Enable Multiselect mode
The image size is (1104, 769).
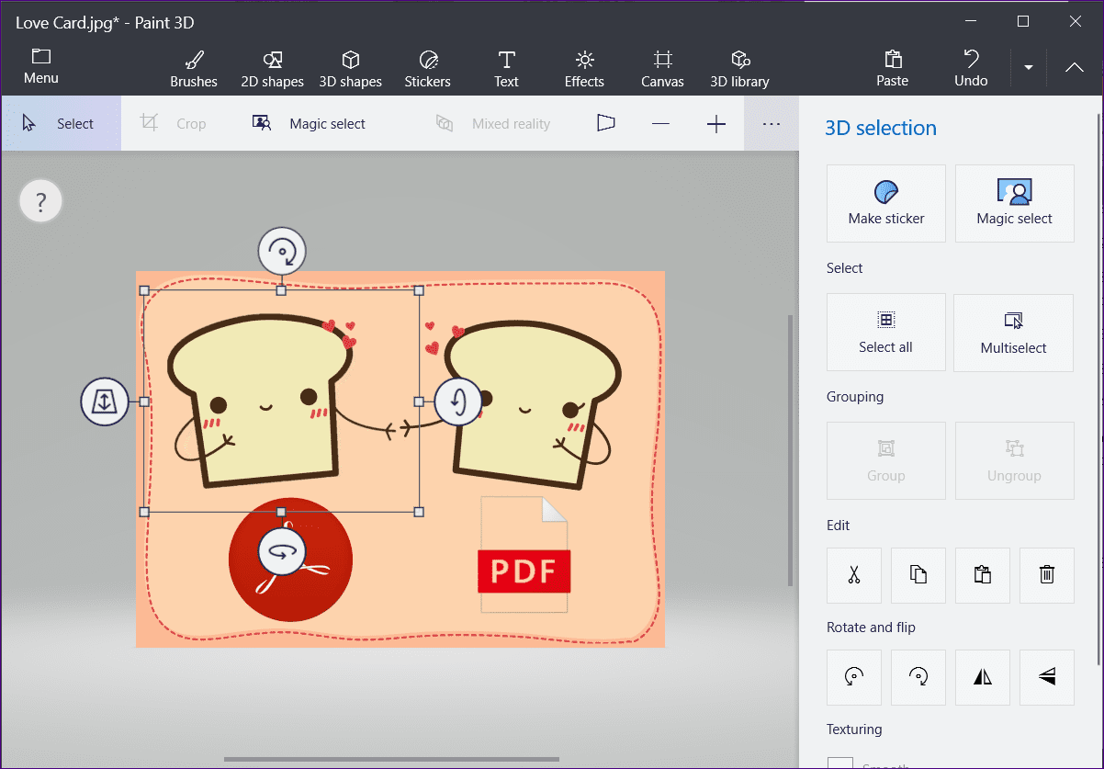(1014, 333)
